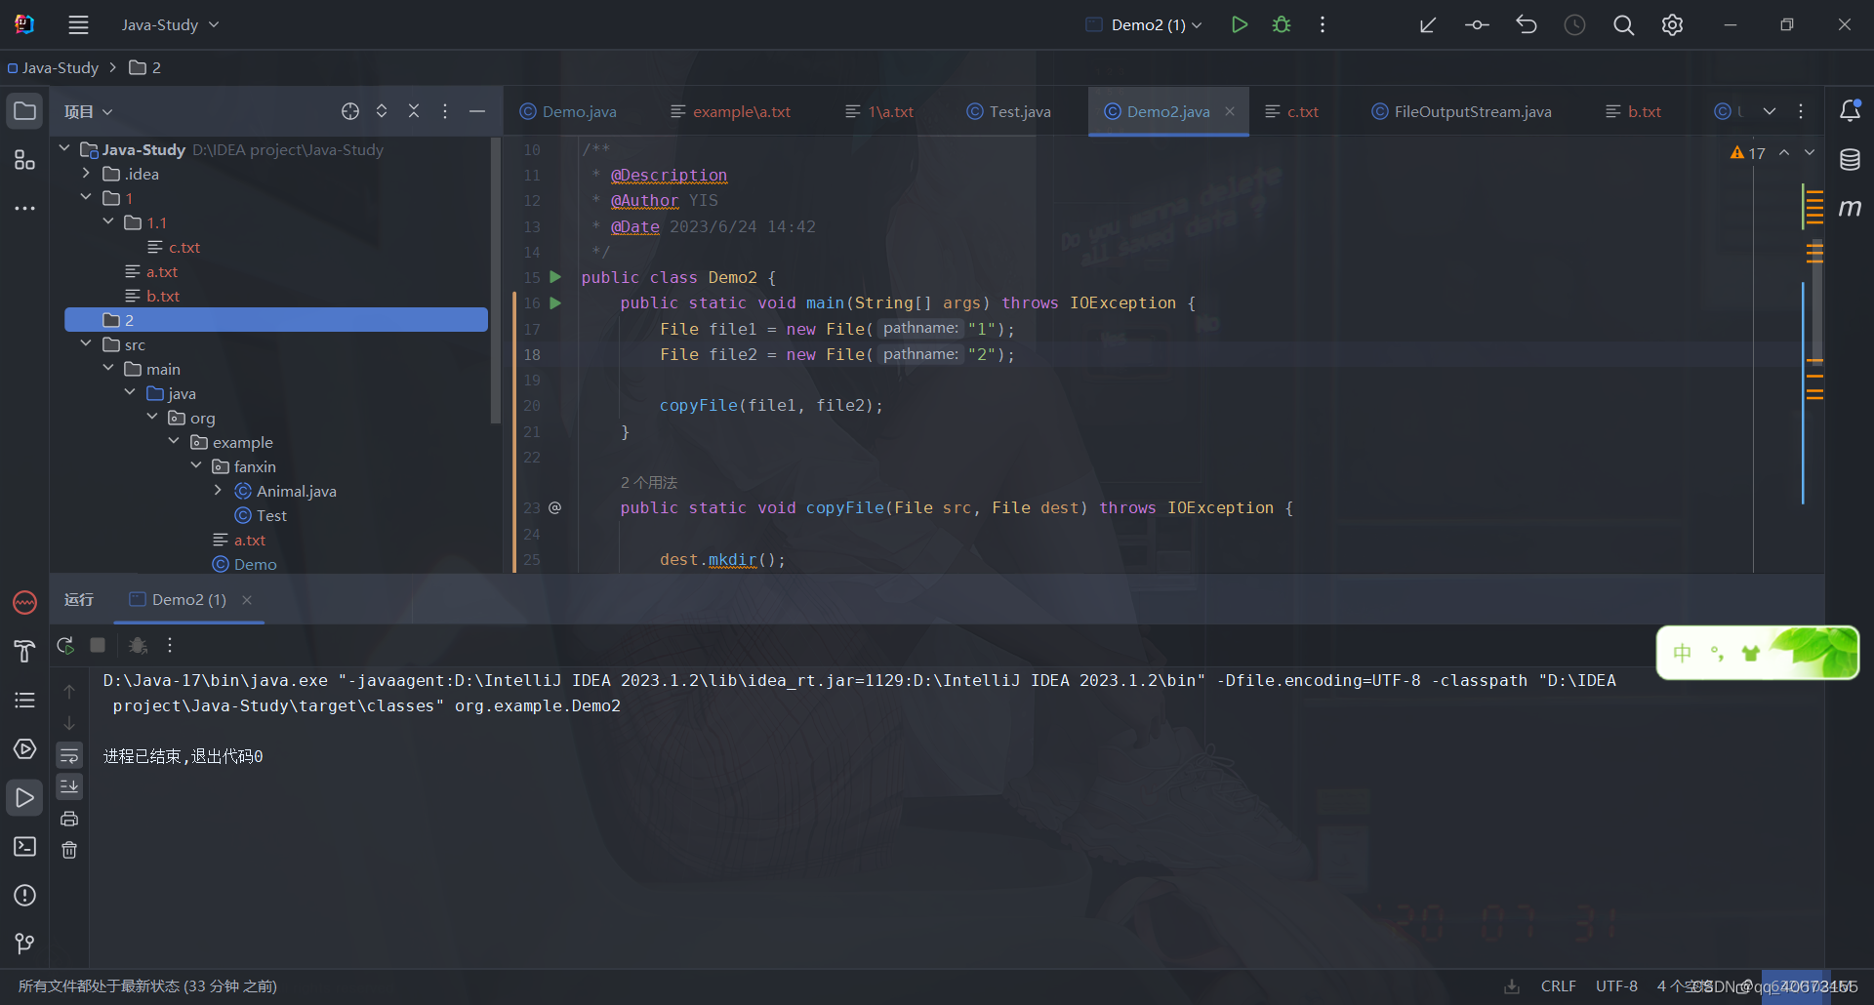Image resolution: width=1874 pixels, height=1005 pixels.
Task: Switch to b.txt editor tab
Action: [1634, 111]
